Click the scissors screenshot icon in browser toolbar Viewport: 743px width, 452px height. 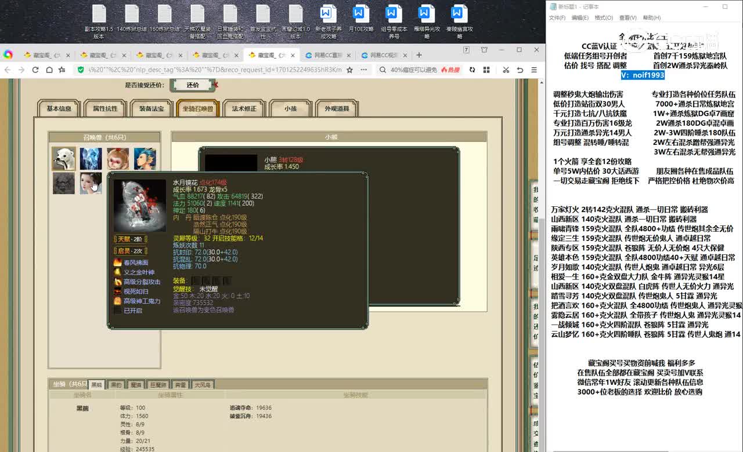tap(506, 70)
